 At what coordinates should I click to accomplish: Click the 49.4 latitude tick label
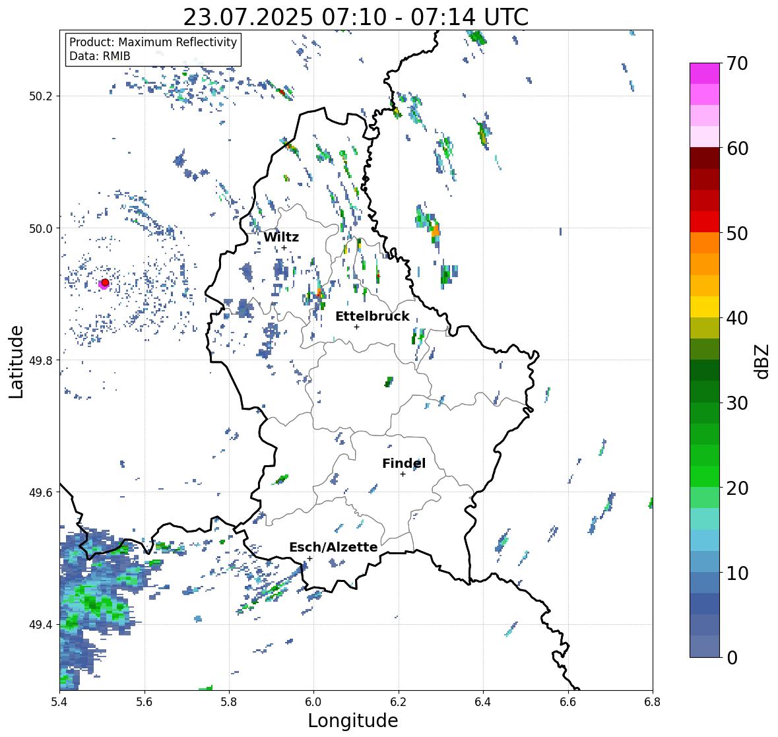41,625
